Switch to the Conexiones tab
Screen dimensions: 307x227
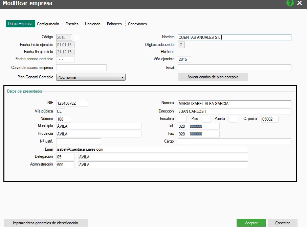click(x=137, y=24)
